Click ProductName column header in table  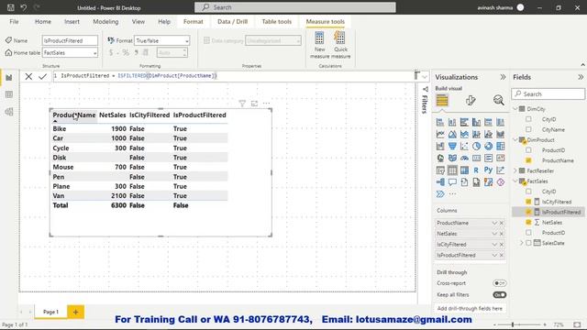click(74, 115)
